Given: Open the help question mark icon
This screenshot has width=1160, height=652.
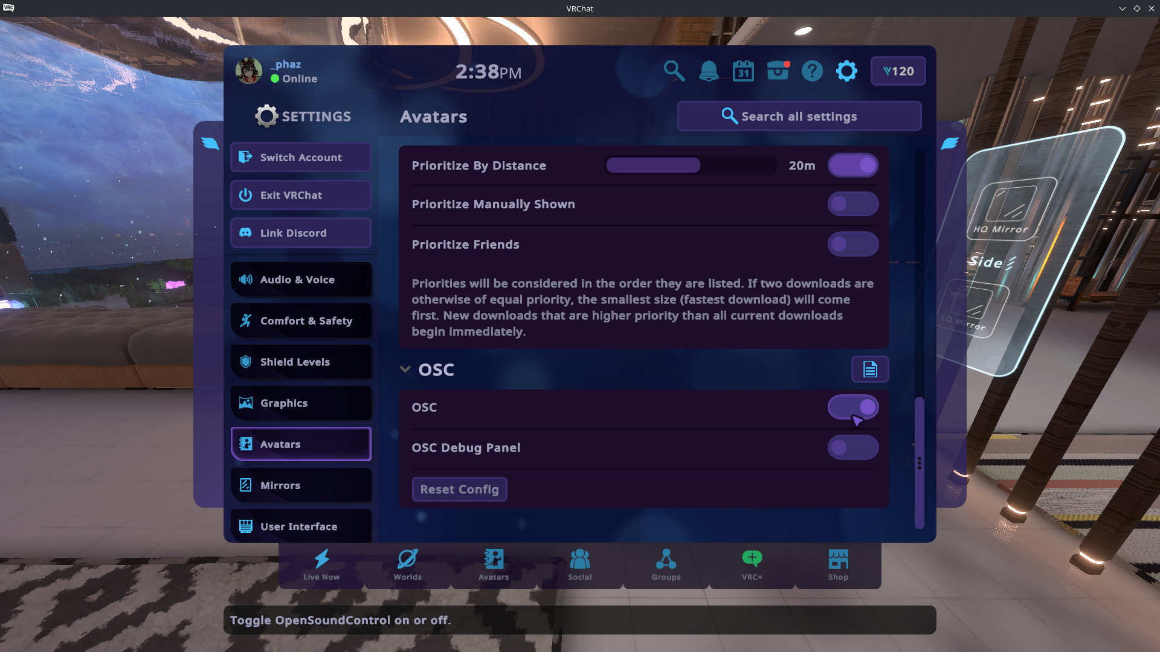Looking at the screenshot, I should click(x=812, y=71).
